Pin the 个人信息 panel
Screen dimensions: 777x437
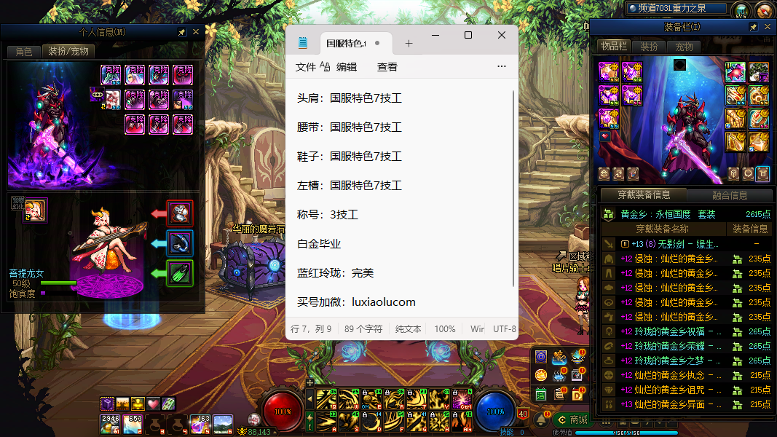coord(182,32)
